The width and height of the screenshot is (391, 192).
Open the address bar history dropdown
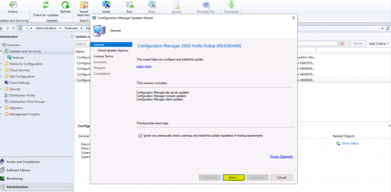coord(383,28)
